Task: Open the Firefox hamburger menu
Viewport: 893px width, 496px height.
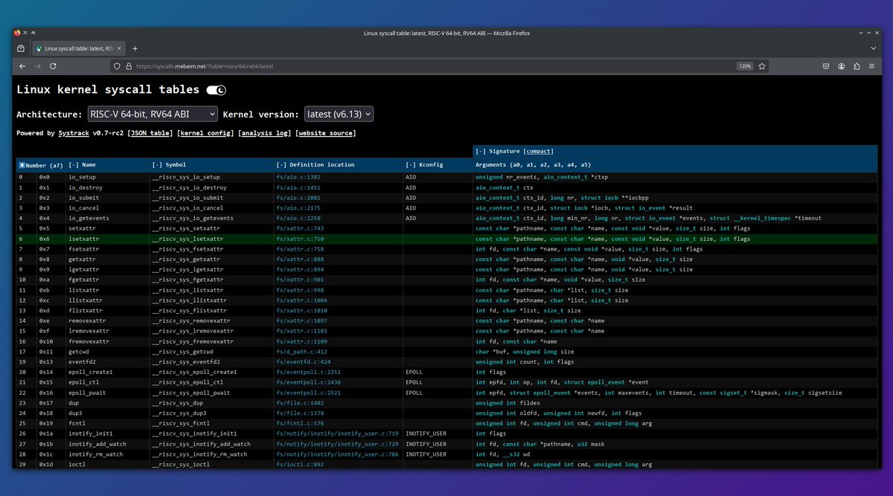Action: [x=871, y=66]
